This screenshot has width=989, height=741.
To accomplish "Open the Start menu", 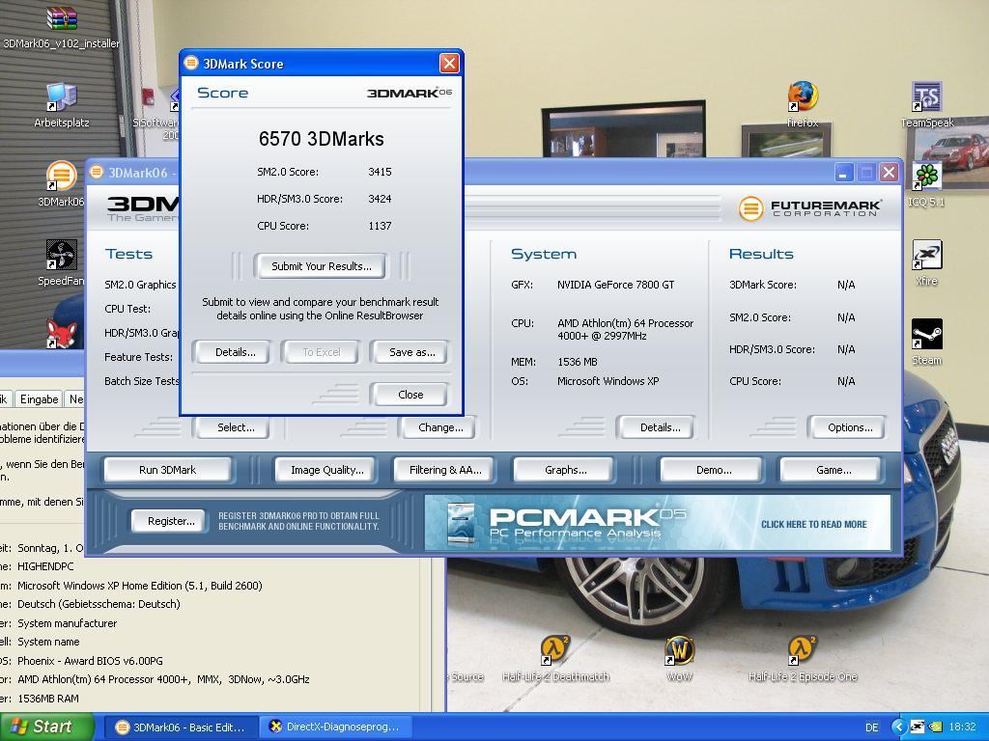I will [x=46, y=727].
